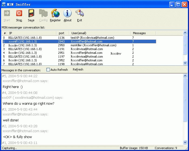Click the greyed Config icon

43,13
